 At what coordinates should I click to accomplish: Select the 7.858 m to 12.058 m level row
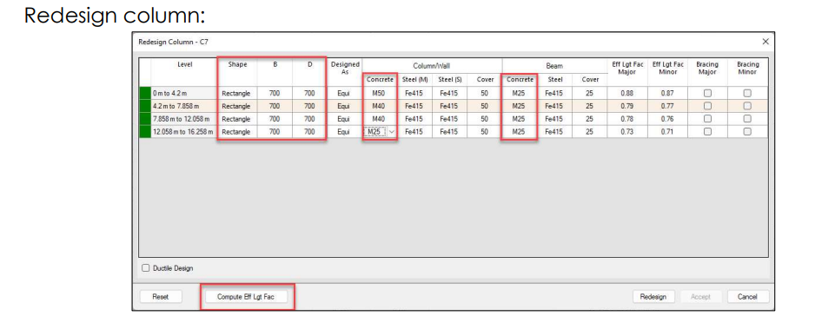click(454, 119)
